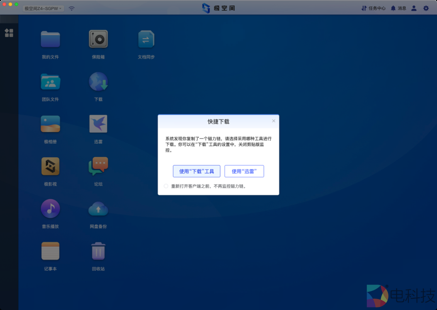Open the 音乐播放 music player
This screenshot has height=310, width=437.
click(50, 208)
